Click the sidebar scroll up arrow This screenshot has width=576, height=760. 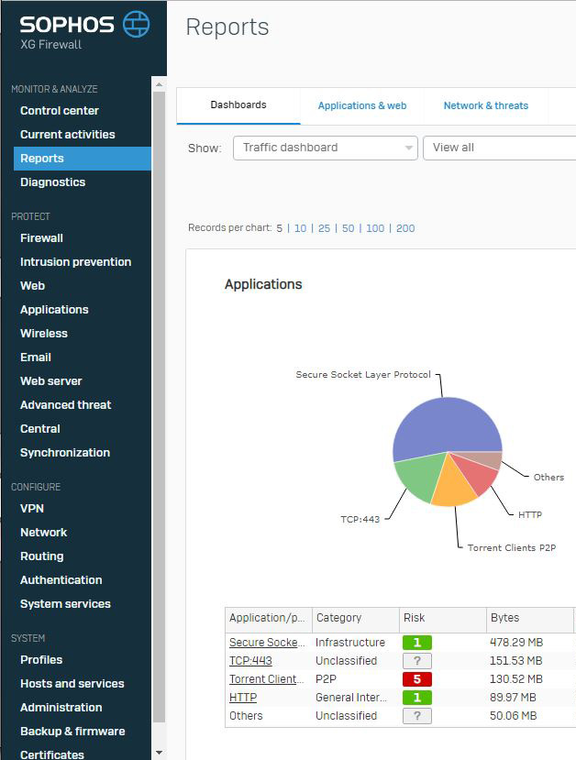[x=159, y=84]
